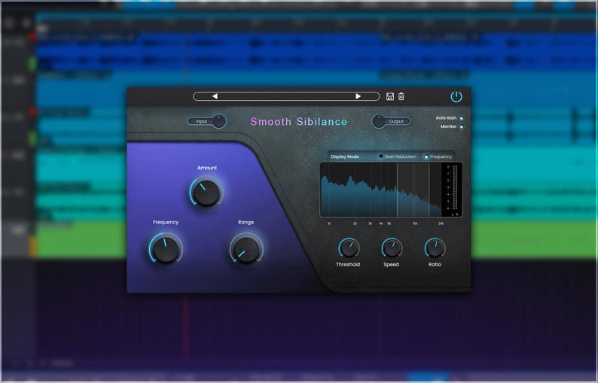This screenshot has height=383, width=598.
Task: Toggle the Monitor option
Action: (462, 126)
